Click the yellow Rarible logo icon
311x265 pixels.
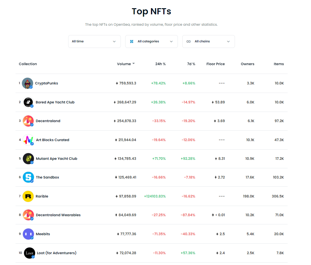[x=28, y=196]
